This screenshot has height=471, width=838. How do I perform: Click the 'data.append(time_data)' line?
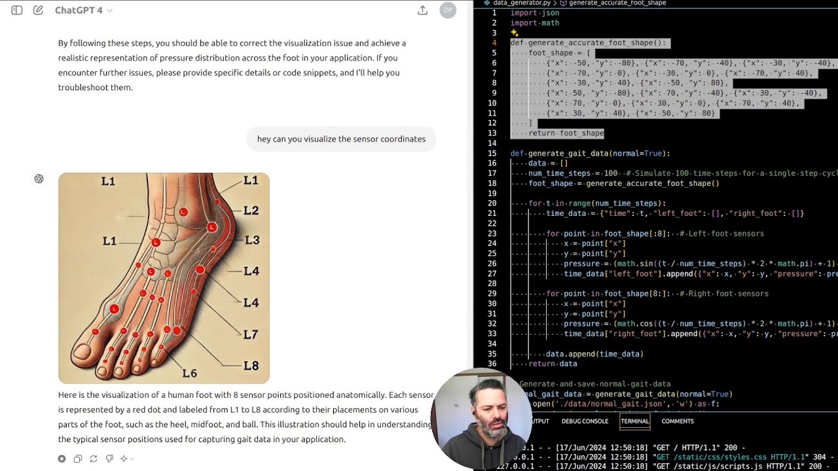pyautogui.click(x=594, y=354)
